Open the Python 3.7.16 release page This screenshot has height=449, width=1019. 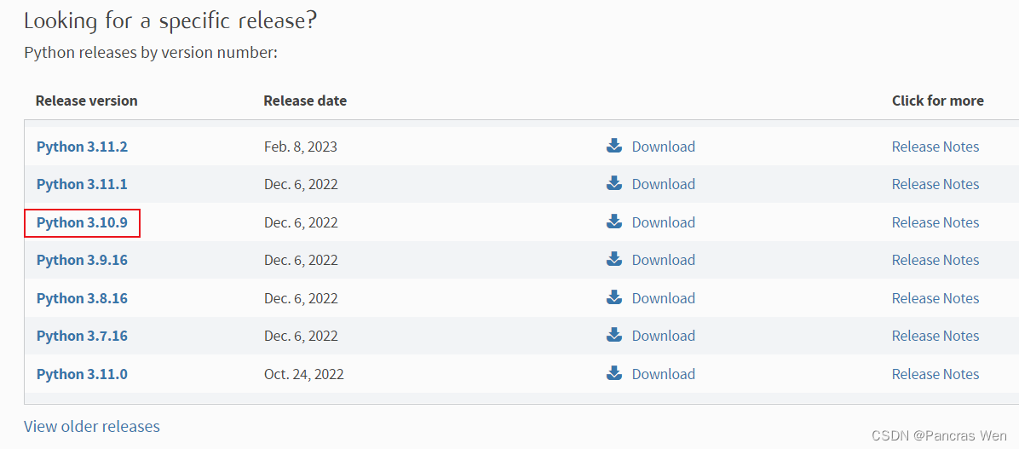coord(82,337)
